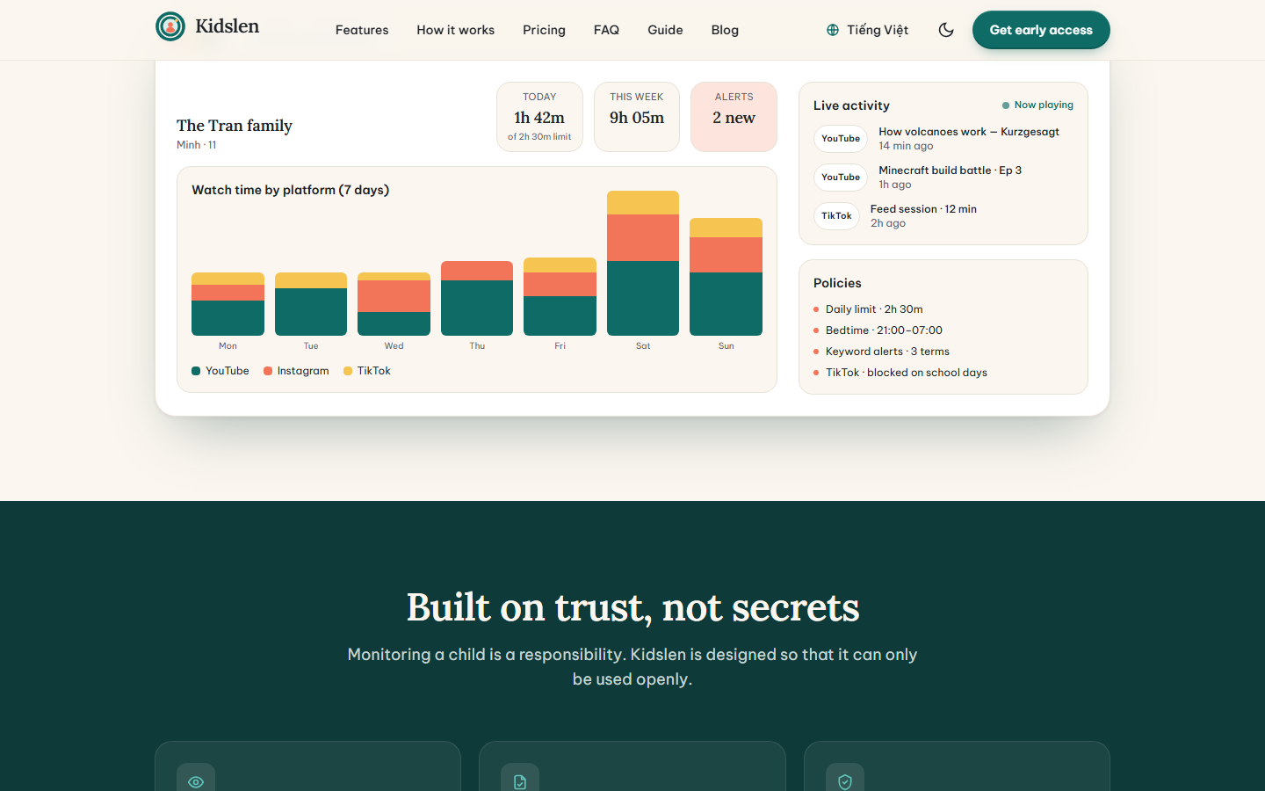
Task: Click "Daily limit · 2h 30m" policy
Action: pos(874,309)
